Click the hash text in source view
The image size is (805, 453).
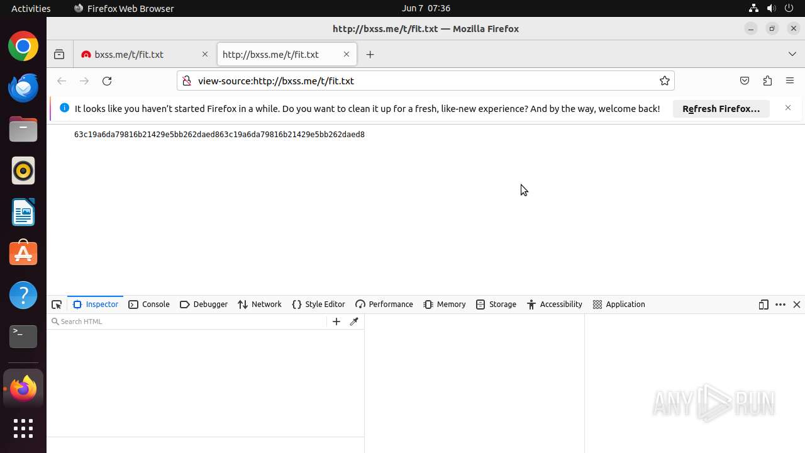point(219,135)
